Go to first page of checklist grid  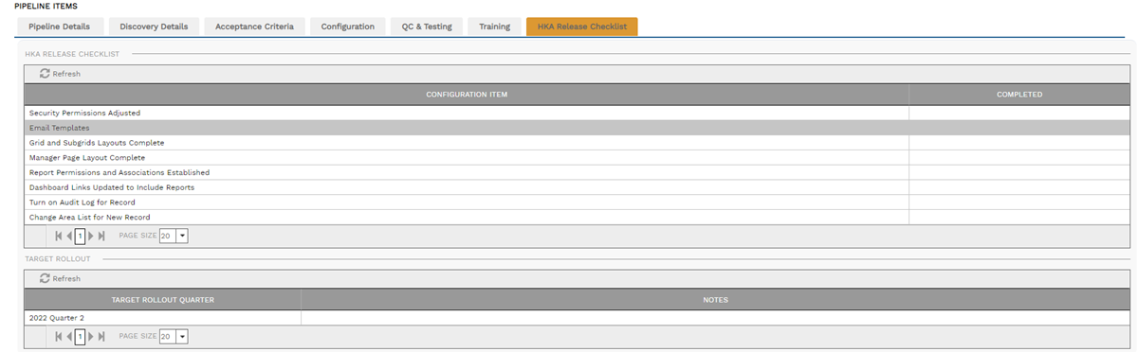[60, 236]
